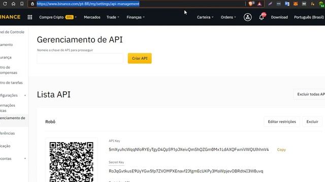This screenshot has height=182, width=325.
Task: Open the fx extension icon
Action: (313, 4)
